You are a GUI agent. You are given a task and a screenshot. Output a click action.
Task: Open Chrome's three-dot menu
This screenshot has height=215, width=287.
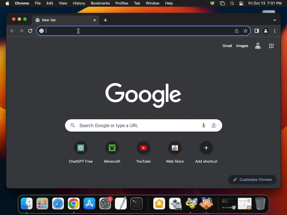[275, 31]
